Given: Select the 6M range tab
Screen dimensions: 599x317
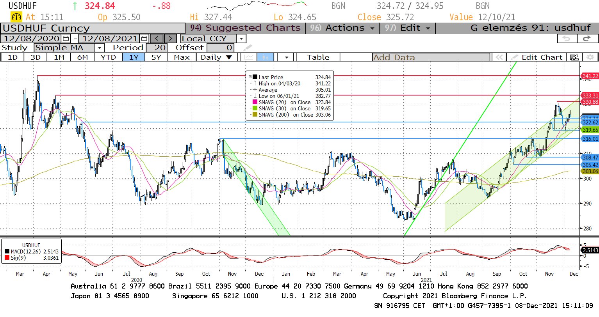Looking at the screenshot, I should [x=82, y=57].
